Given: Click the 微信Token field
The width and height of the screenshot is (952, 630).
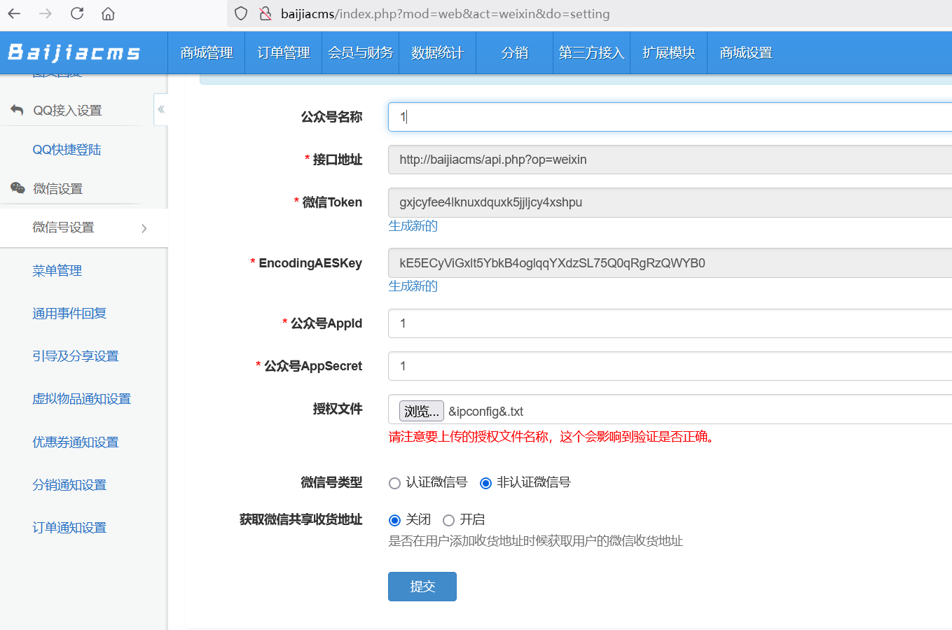Looking at the screenshot, I should [x=670, y=202].
